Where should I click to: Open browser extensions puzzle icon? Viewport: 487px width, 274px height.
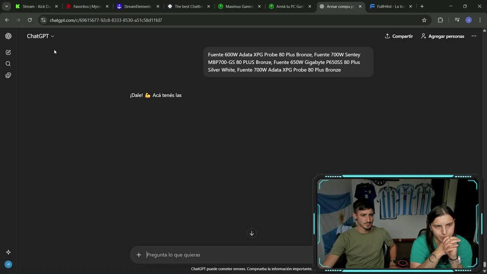(440, 20)
